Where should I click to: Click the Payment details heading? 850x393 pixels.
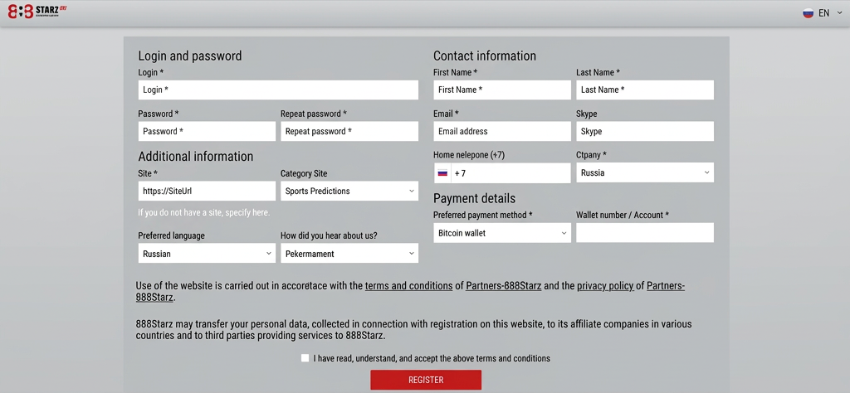(474, 199)
